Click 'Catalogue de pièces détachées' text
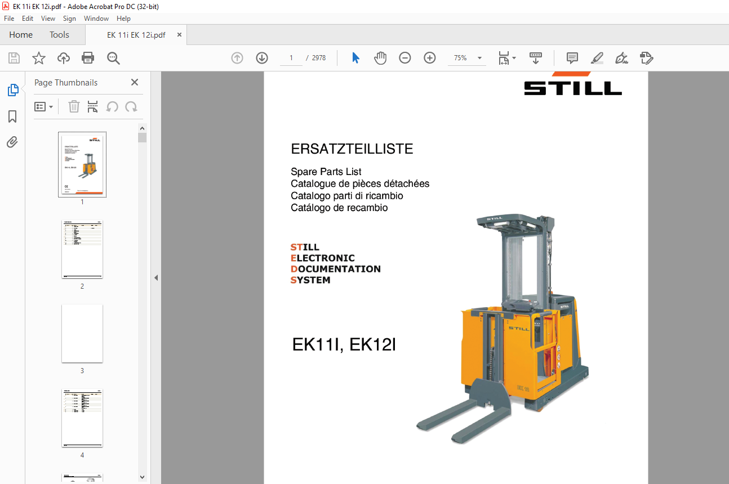Viewport: 729px width, 484px height. point(360,183)
